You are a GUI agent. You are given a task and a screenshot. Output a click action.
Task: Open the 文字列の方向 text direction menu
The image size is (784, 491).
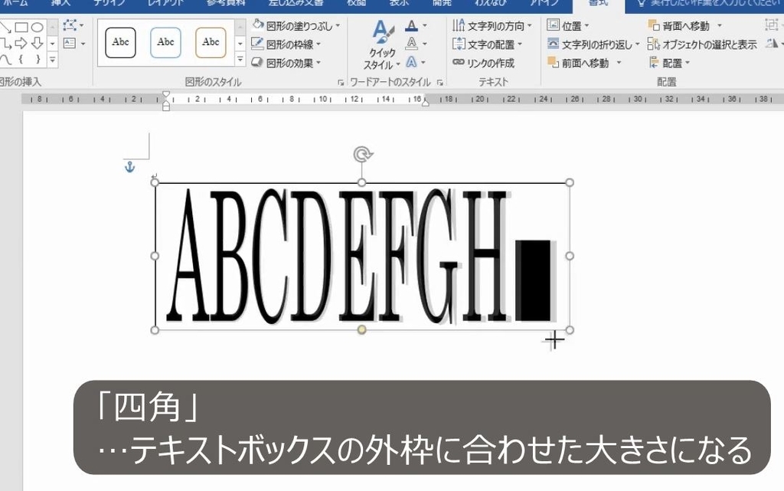pos(492,25)
